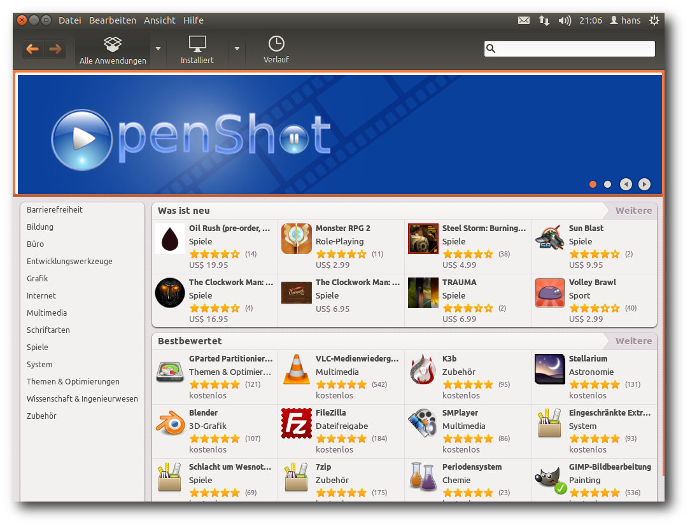Open Multimedia category in sidebar
The height and width of the screenshot is (527, 690).
[x=46, y=313]
